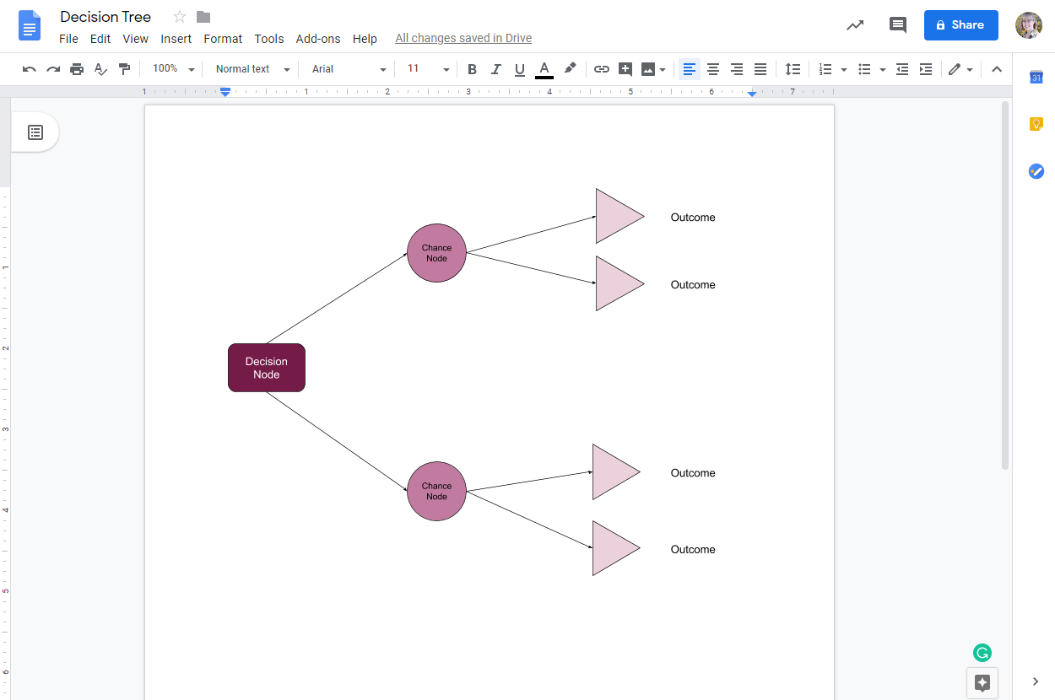Print the document using the printer icon
The height and width of the screenshot is (700, 1055).
tap(77, 69)
